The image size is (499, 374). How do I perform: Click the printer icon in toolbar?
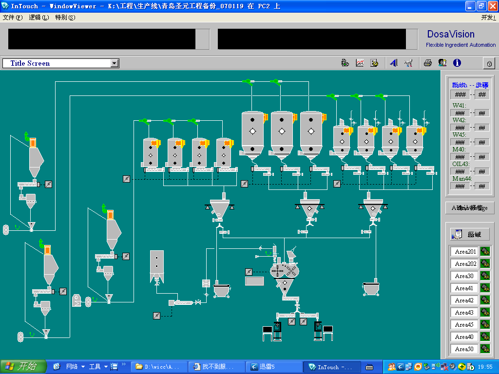[x=427, y=63]
